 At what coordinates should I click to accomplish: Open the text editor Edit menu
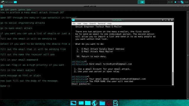point(7,10)
